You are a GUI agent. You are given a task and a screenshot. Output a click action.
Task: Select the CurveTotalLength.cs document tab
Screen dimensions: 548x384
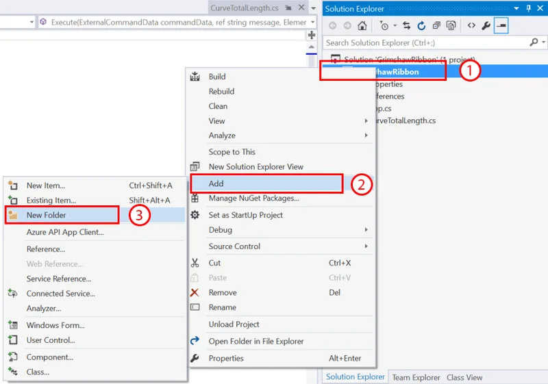pos(245,8)
